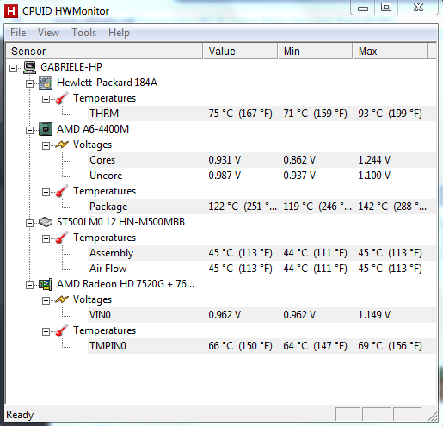Select the Air Flow temperature row
The image size is (443, 426).
pos(262,269)
